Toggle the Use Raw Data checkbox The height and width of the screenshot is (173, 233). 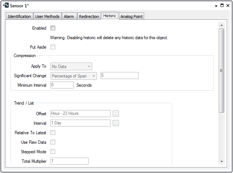coord(53,142)
